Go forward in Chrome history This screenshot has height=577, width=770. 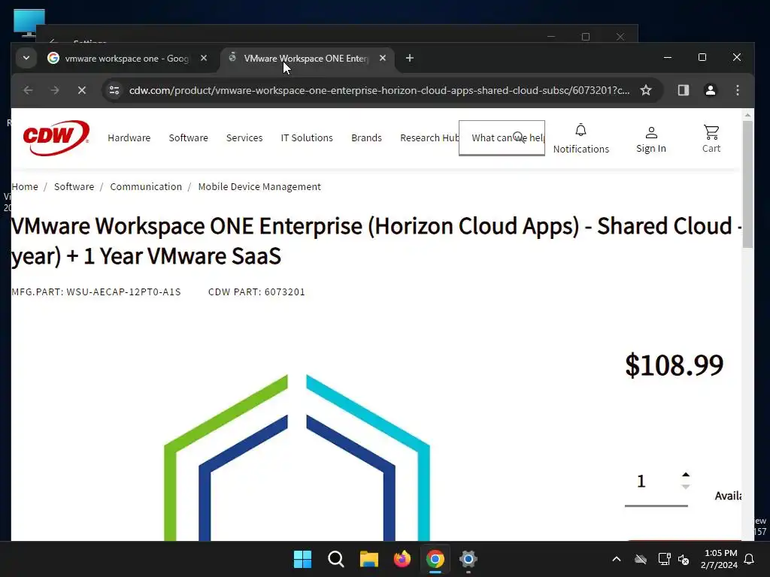[55, 90]
